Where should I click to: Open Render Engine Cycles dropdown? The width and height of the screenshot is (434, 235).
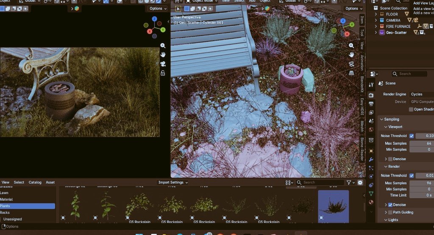tap(421, 94)
